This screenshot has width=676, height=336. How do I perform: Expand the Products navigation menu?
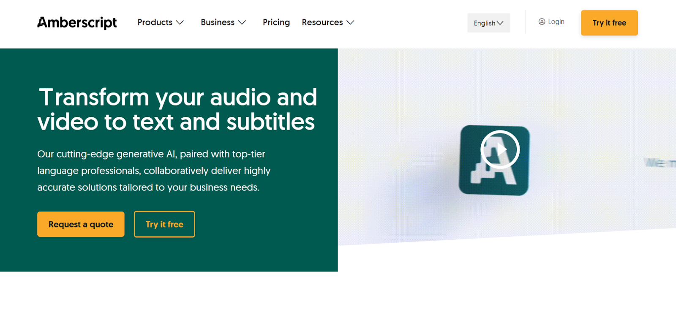pyautogui.click(x=155, y=22)
